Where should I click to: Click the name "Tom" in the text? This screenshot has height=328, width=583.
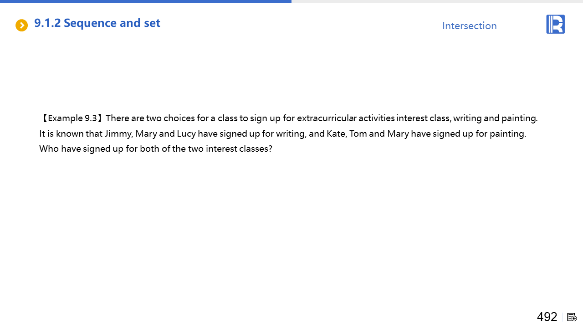358,134
